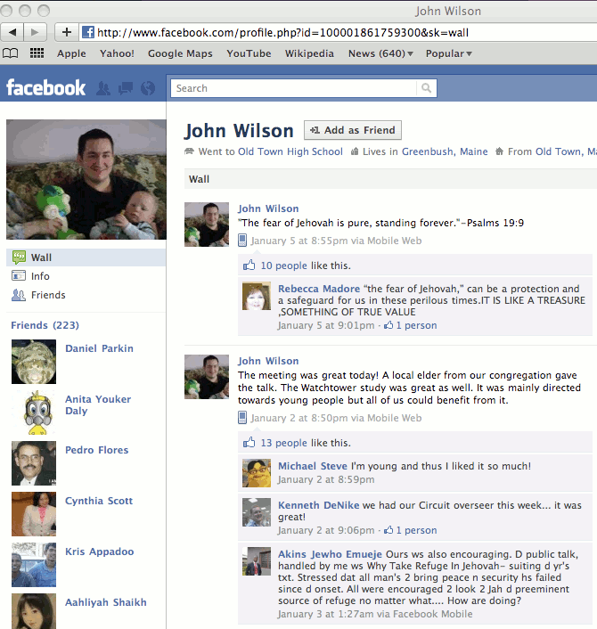Select the Info tab in sidebar

86,276
